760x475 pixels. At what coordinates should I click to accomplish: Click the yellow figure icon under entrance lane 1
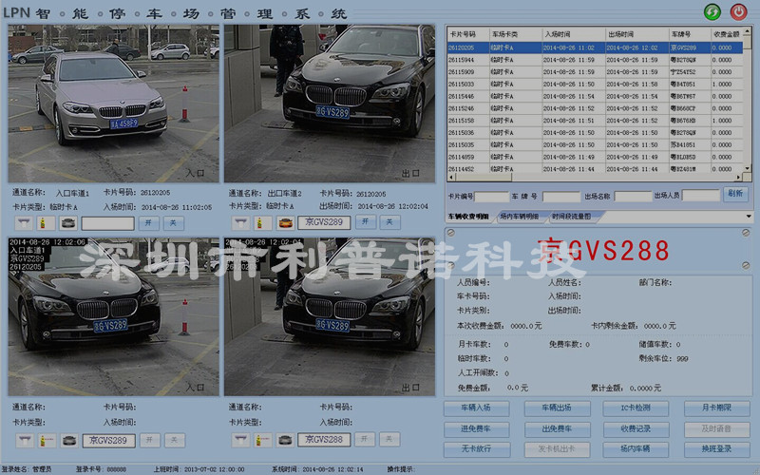point(44,223)
